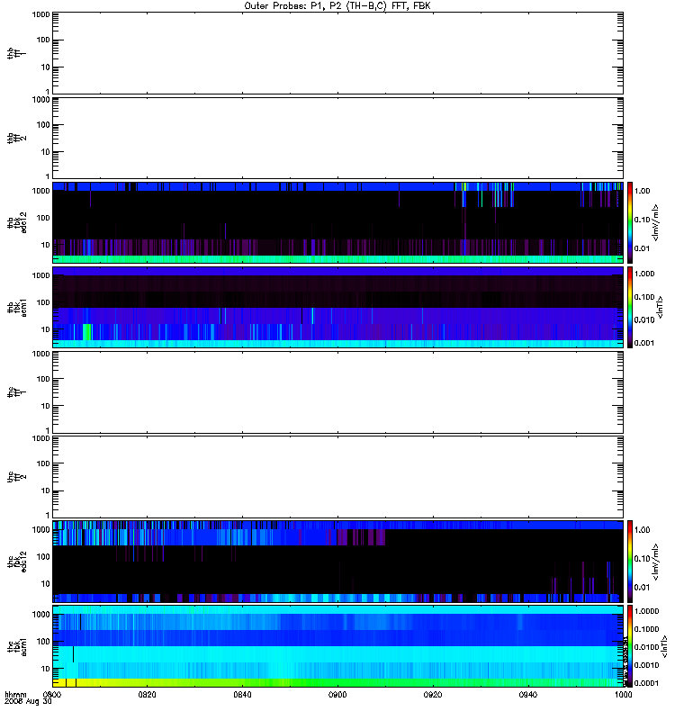Click the thc edc12 mV/m color bar

click(x=630, y=562)
